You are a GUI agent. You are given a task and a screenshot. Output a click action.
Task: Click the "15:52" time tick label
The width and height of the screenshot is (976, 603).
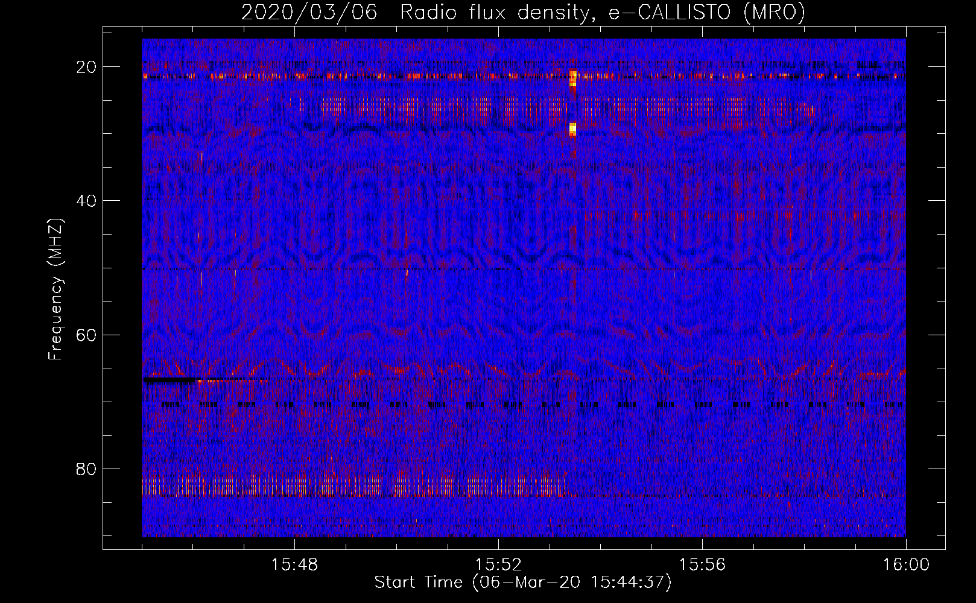(x=498, y=565)
